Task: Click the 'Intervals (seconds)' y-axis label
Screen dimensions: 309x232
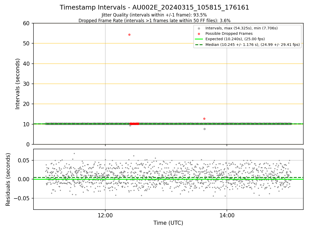Action: (x=18, y=84)
